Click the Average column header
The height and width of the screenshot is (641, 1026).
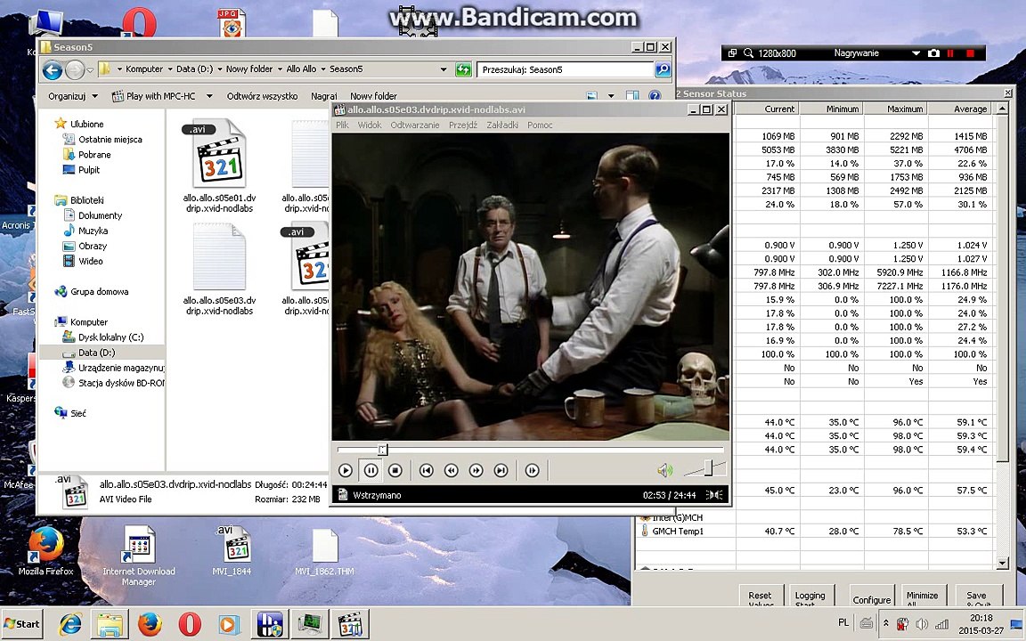[961, 109]
